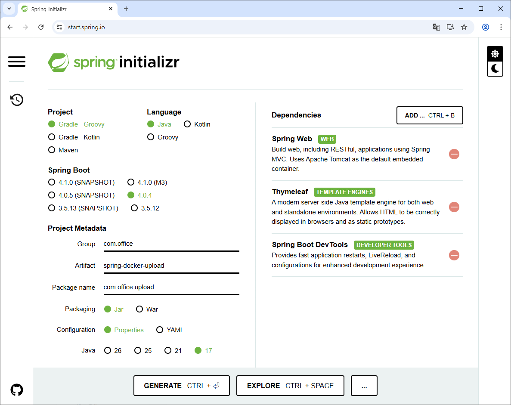Bookmark this page with star icon
Viewport: 511px width, 405px height.
[x=464, y=27]
